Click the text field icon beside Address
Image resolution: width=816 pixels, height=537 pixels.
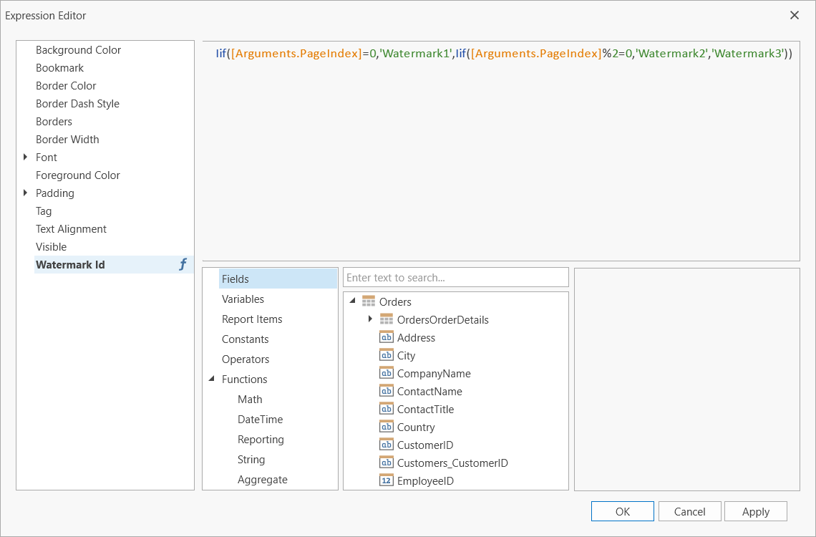[x=387, y=338]
